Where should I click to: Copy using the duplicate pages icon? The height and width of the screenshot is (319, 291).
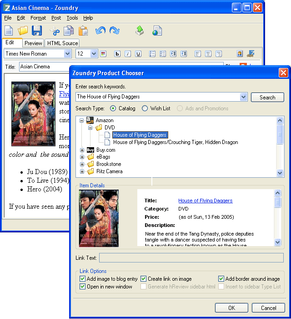click(69, 31)
